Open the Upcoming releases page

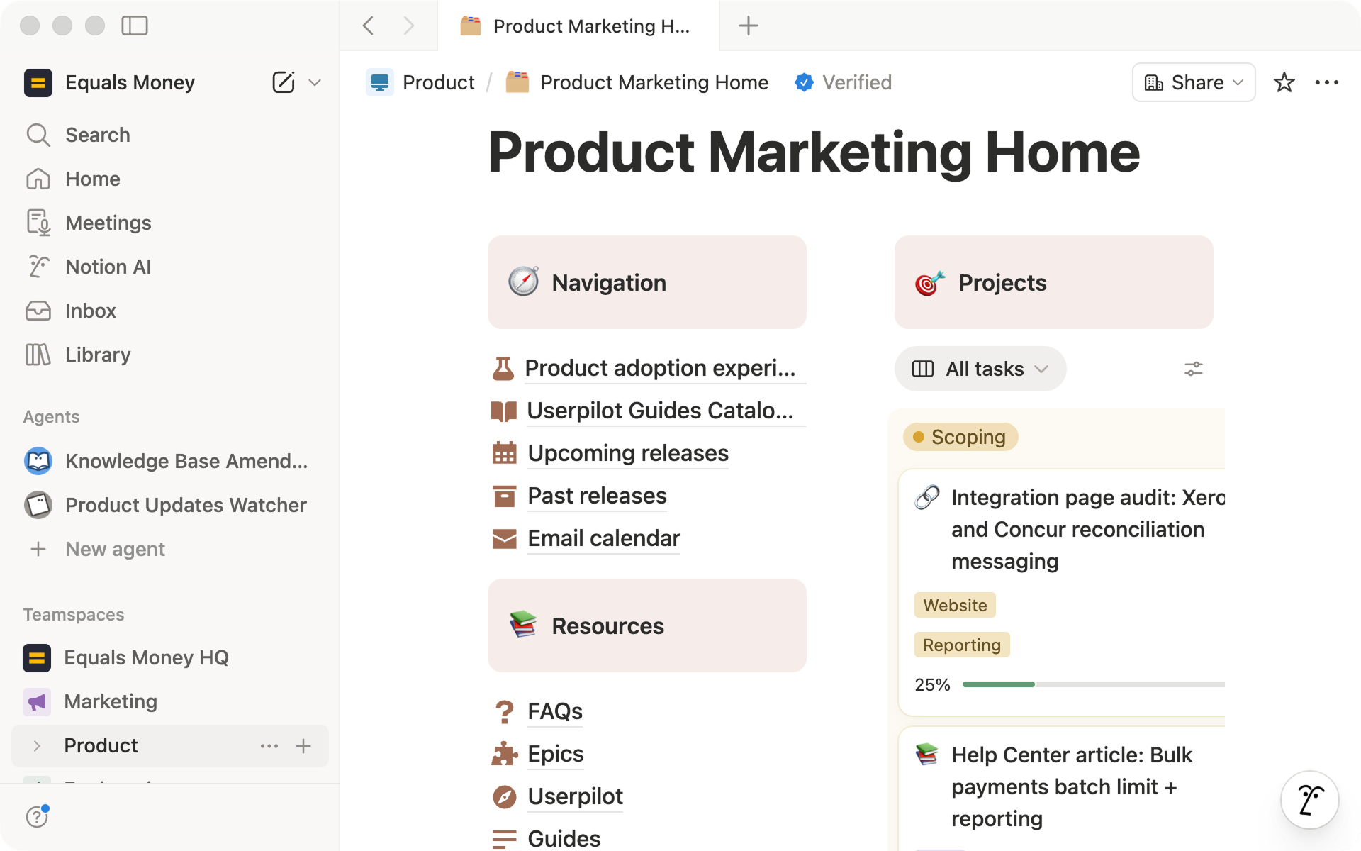click(627, 453)
